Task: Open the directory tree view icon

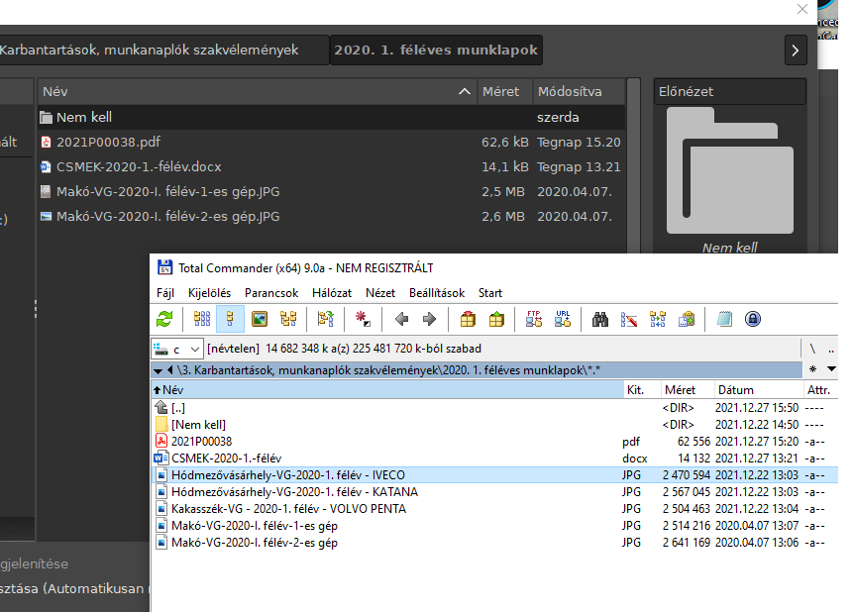Action: (288, 319)
